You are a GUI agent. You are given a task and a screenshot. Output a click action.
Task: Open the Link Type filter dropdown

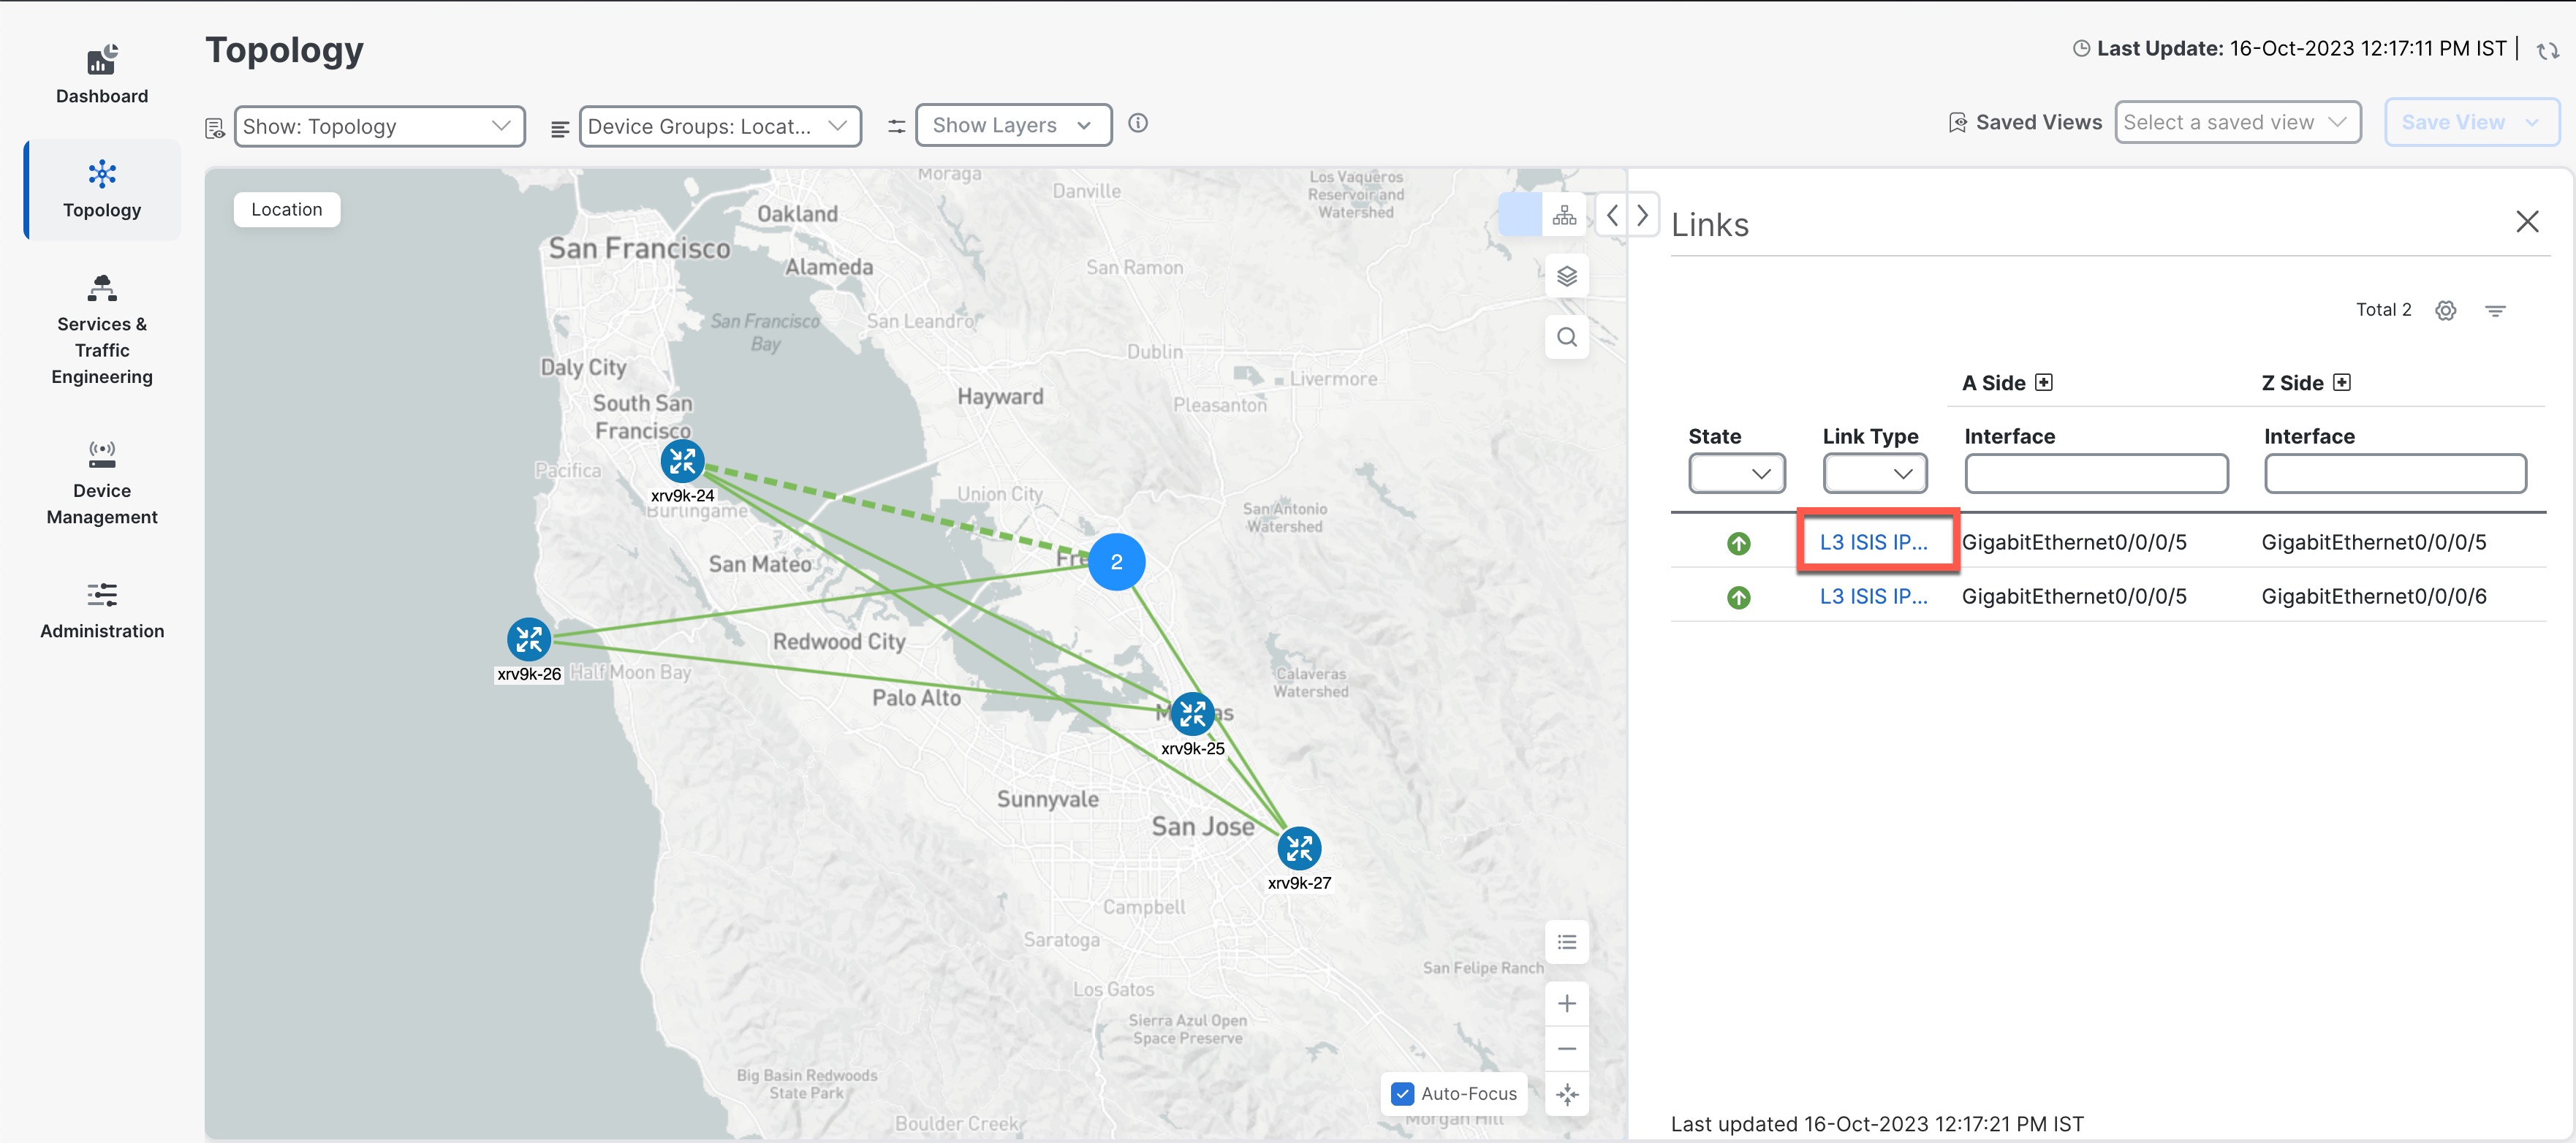[x=1874, y=473]
